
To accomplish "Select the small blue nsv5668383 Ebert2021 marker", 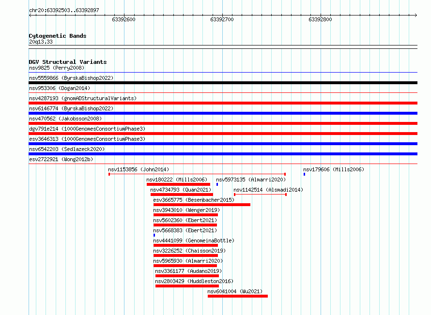I will pyautogui.click(x=154, y=235).
